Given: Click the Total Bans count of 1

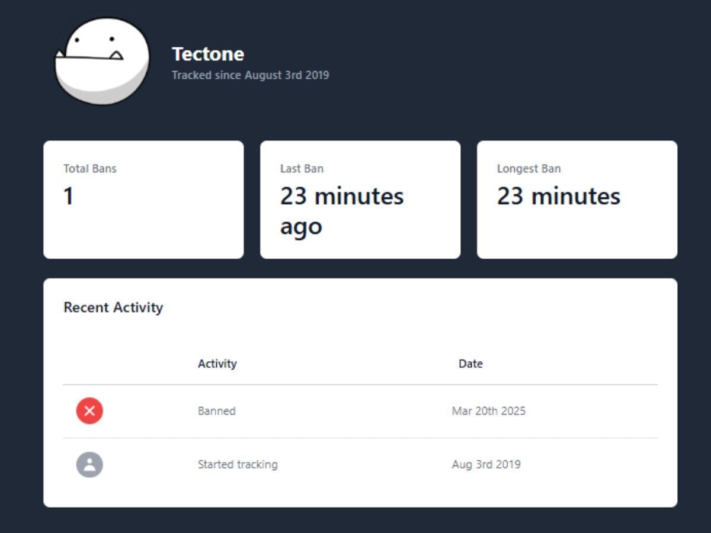Looking at the screenshot, I should coord(68,196).
